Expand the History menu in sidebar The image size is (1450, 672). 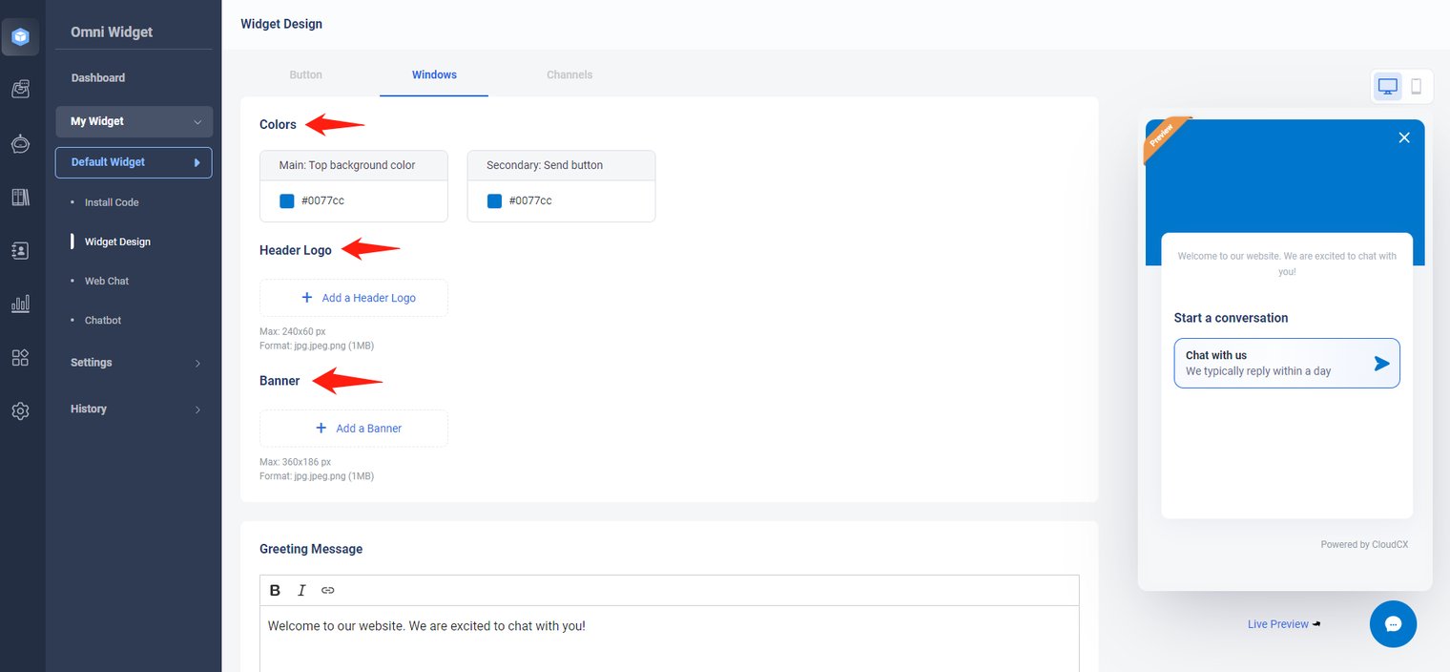tap(134, 409)
